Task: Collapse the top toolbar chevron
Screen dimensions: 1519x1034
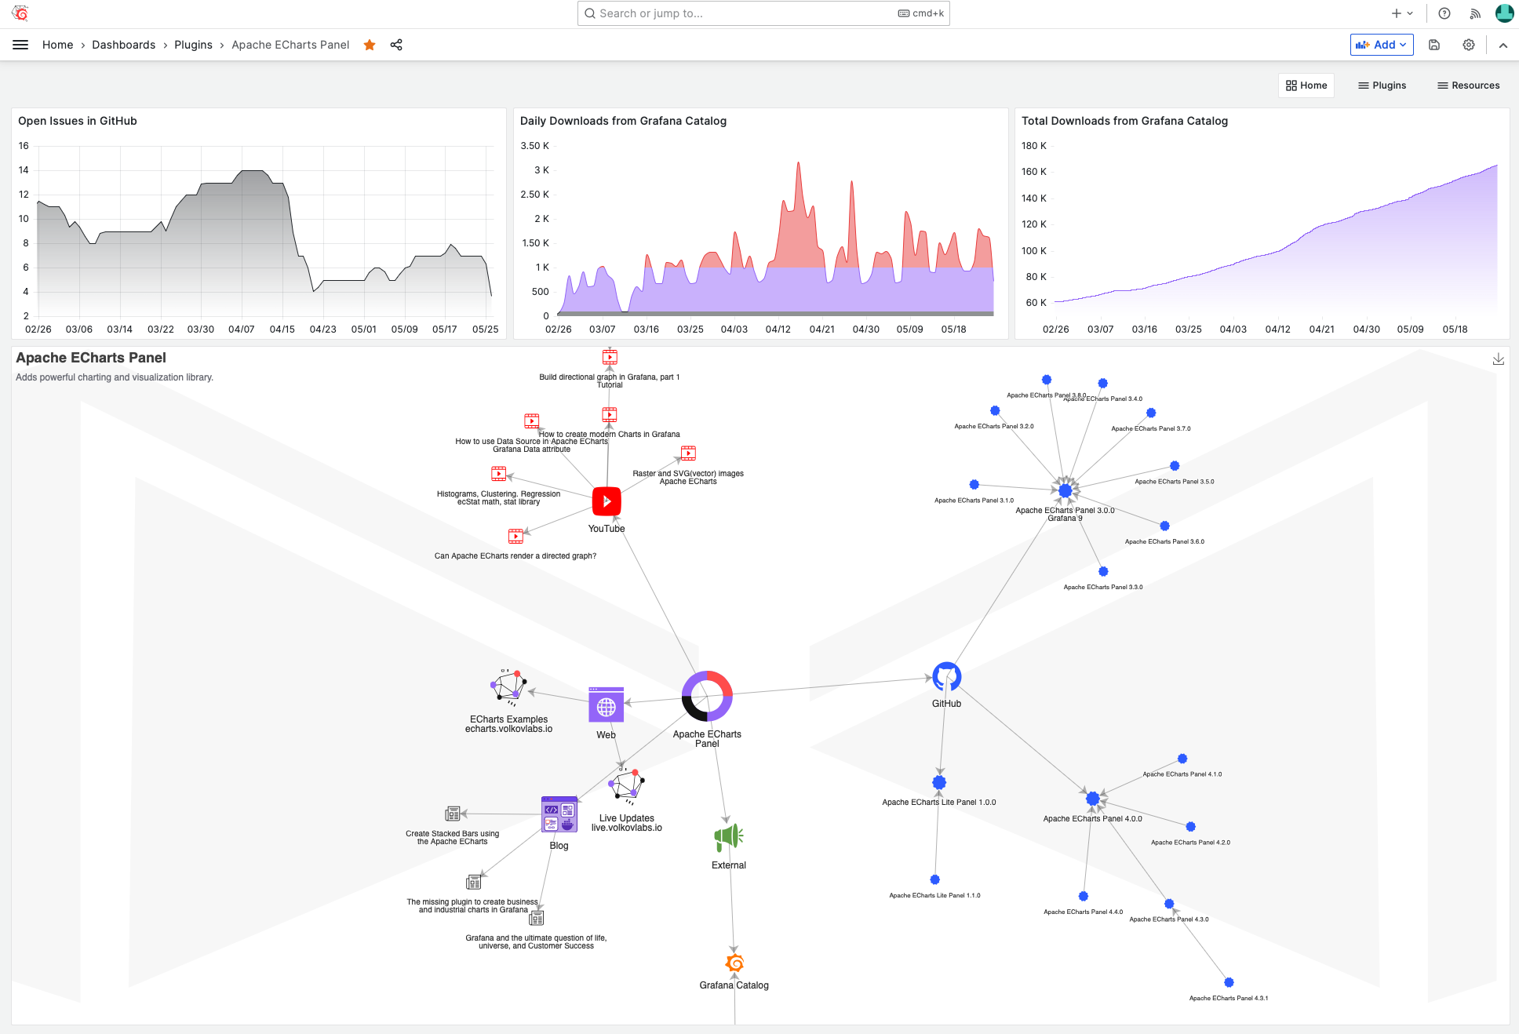Action: (x=1503, y=45)
